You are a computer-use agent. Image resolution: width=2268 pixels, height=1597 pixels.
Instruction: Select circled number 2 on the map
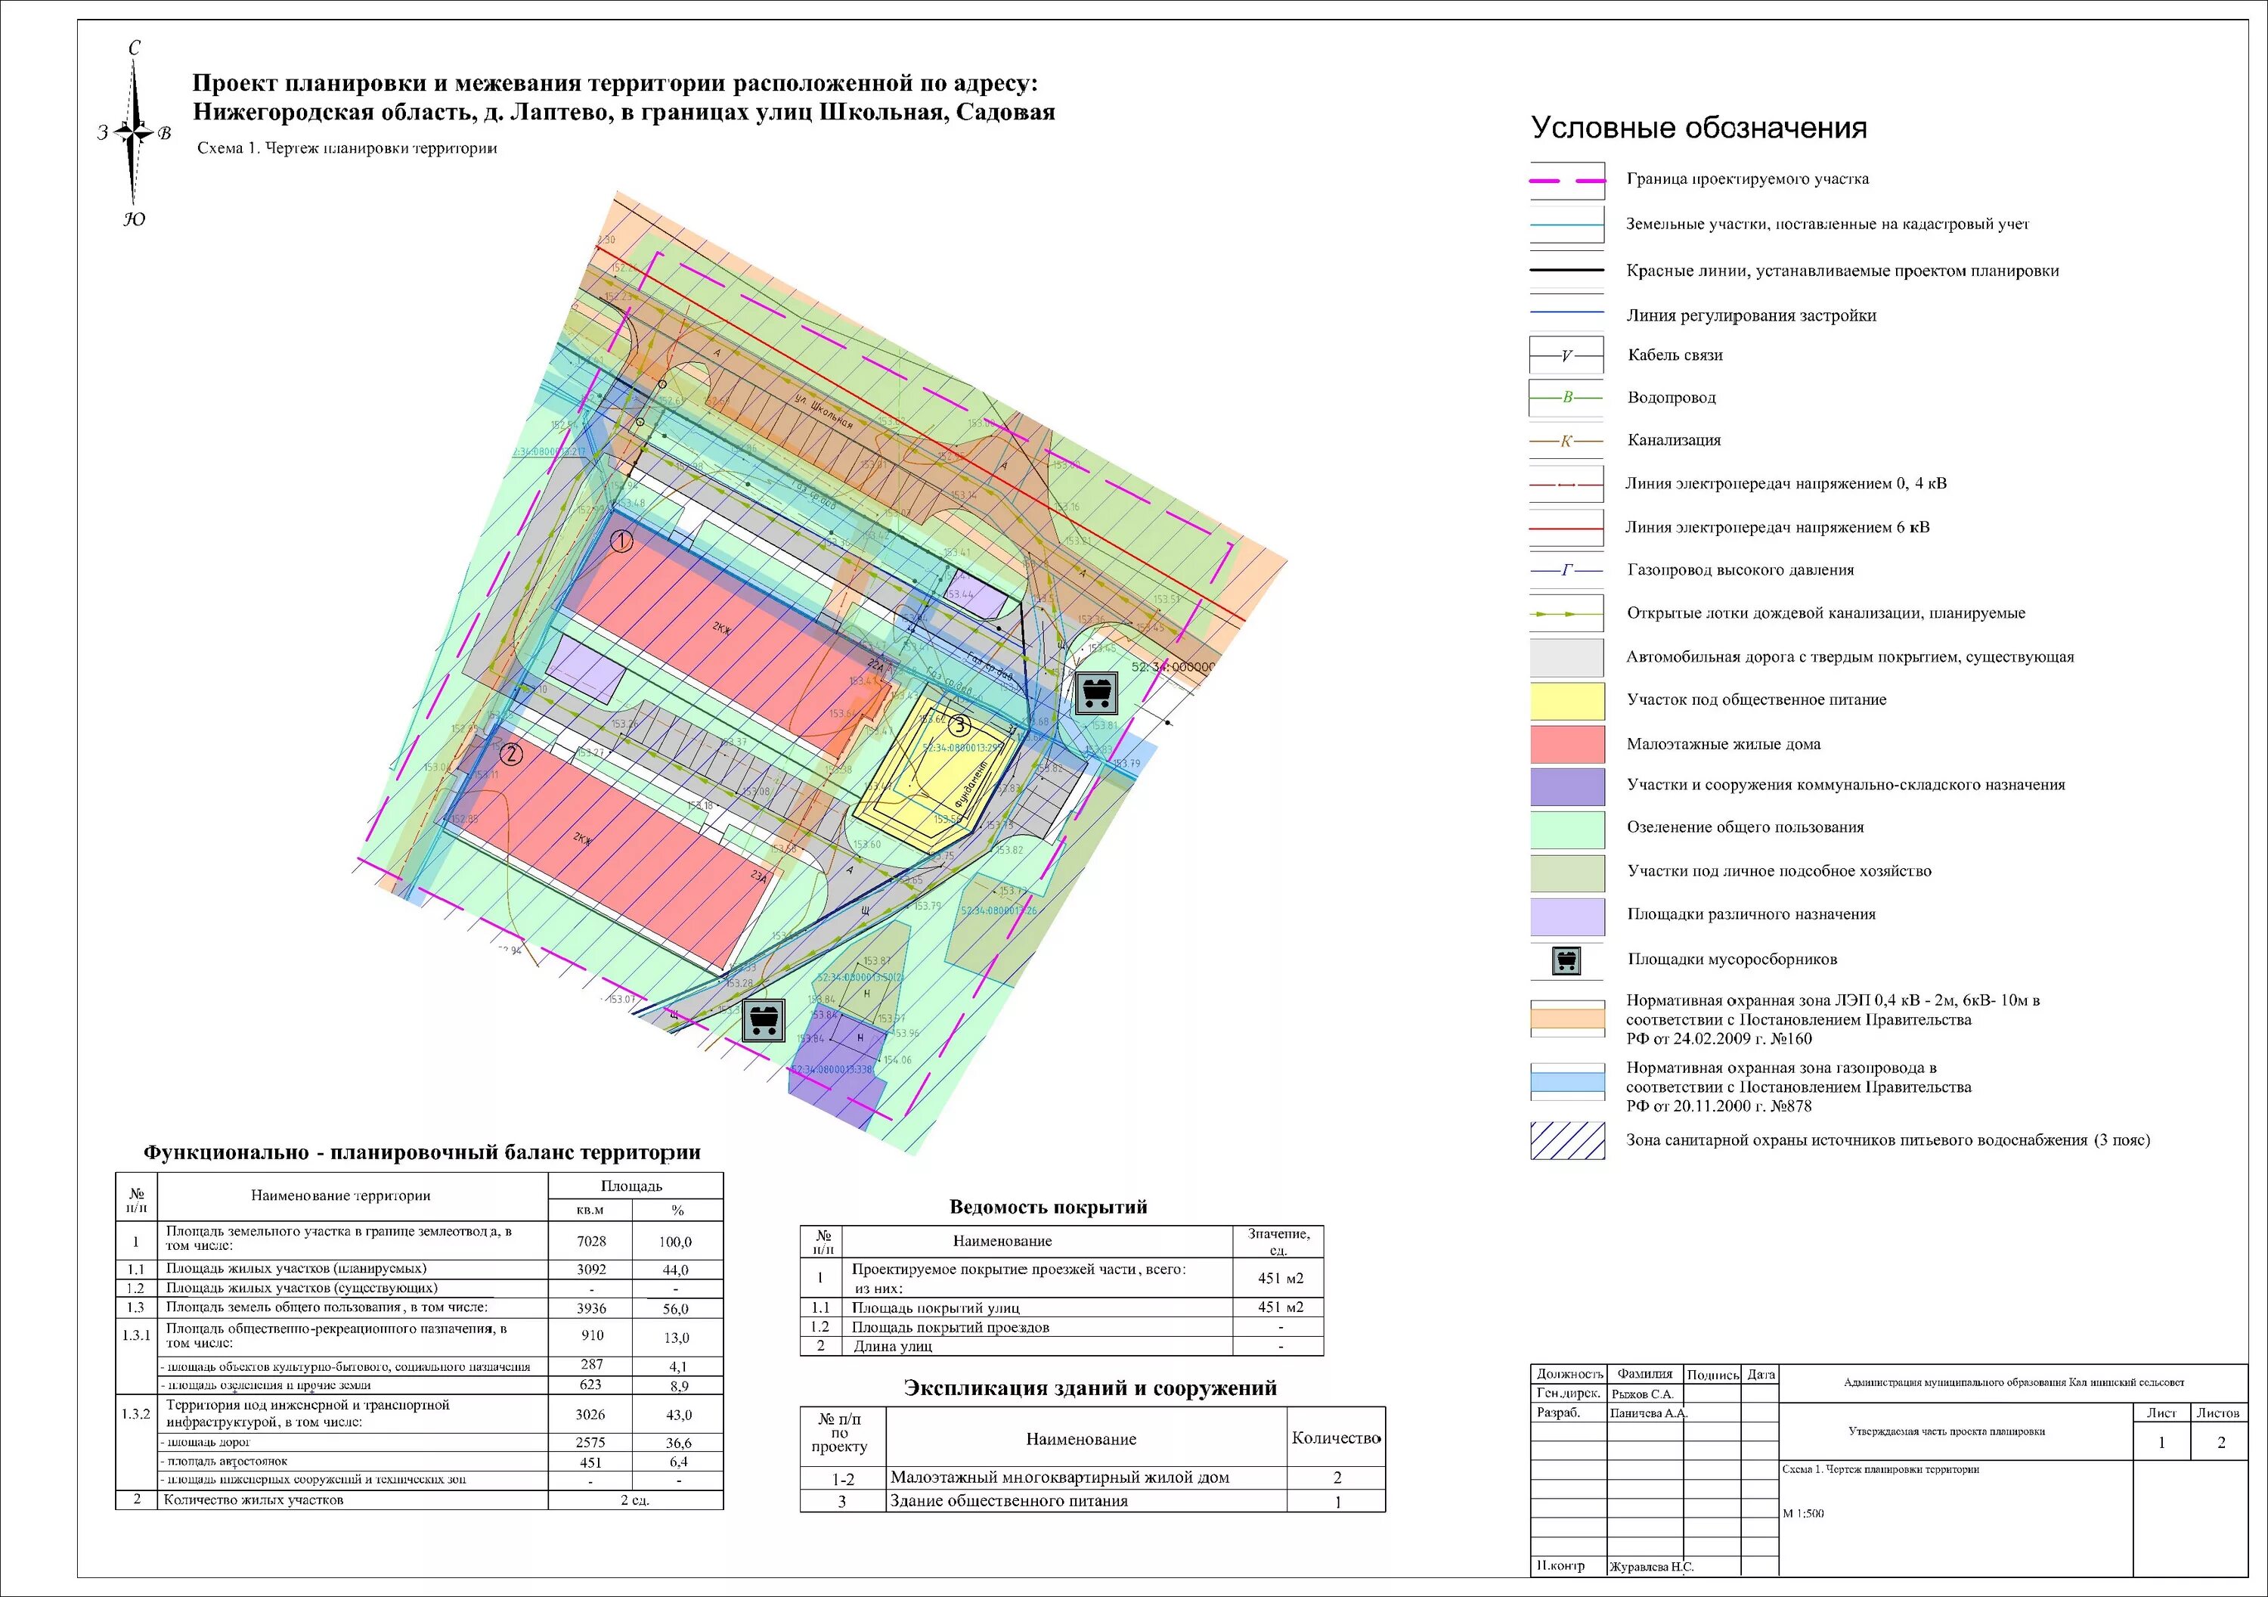[x=511, y=755]
